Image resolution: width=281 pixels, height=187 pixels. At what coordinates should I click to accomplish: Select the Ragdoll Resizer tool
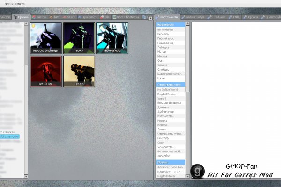point(170,94)
